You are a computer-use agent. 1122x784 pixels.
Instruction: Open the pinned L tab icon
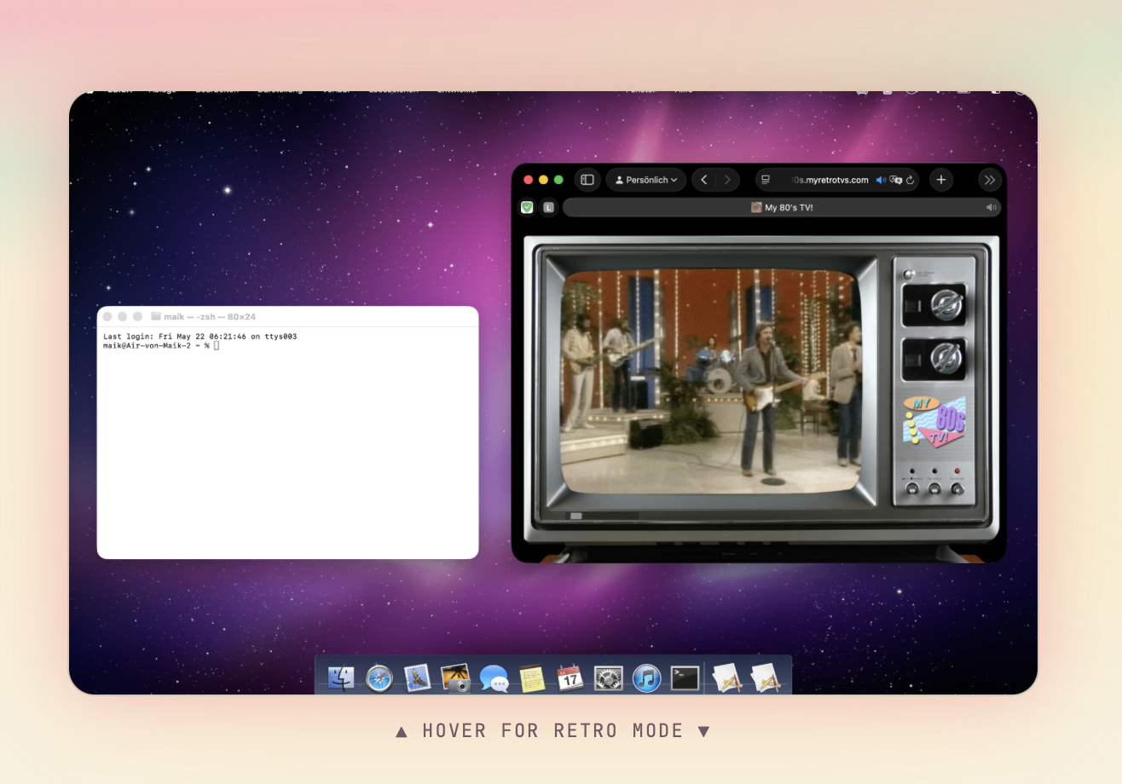coord(548,207)
